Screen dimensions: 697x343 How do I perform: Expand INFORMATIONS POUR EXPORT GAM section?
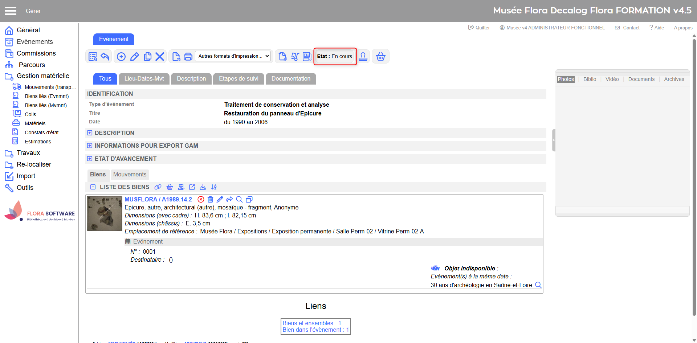point(90,146)
